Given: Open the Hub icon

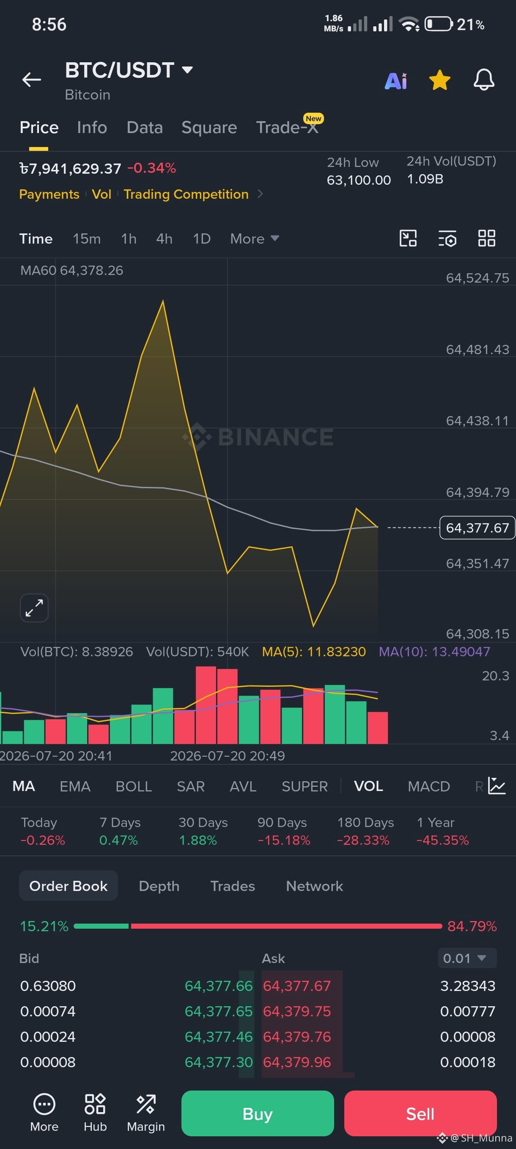Looking at the screenshot, I should click(x=95, y=1113).
